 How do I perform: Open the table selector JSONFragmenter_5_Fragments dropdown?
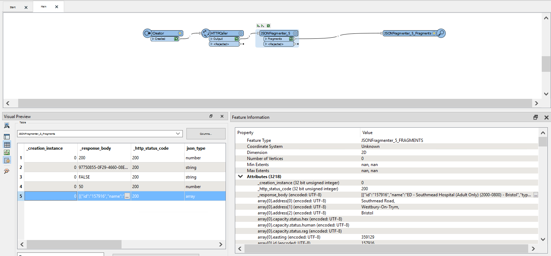point(100,134)
